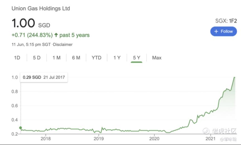Viewport: 241px width, 145px height.
Task: Click the green data point on chart
Action: (x=20, y=128)
